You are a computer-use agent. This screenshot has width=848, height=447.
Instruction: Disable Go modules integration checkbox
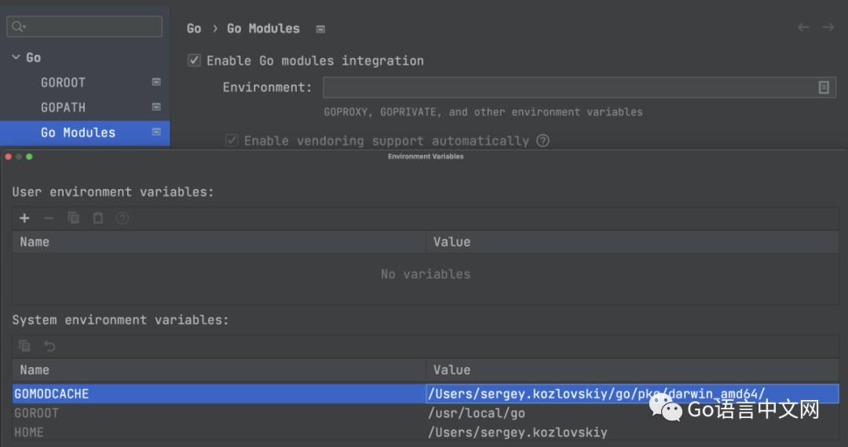[x=194, y=60]
